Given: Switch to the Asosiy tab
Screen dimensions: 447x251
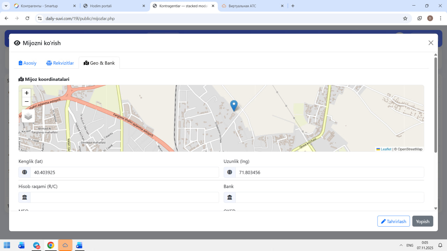Looking at the screenshot, I should 28,63.
